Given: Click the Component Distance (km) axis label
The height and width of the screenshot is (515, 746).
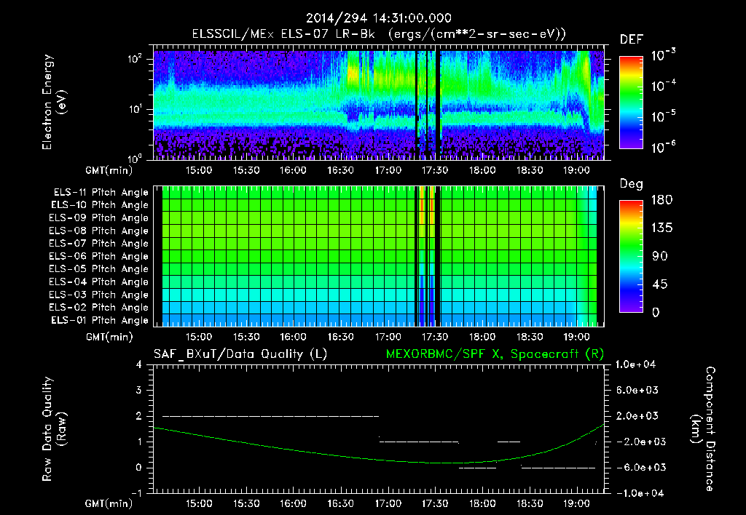Looking at the screenshot, I should [703, 429].
